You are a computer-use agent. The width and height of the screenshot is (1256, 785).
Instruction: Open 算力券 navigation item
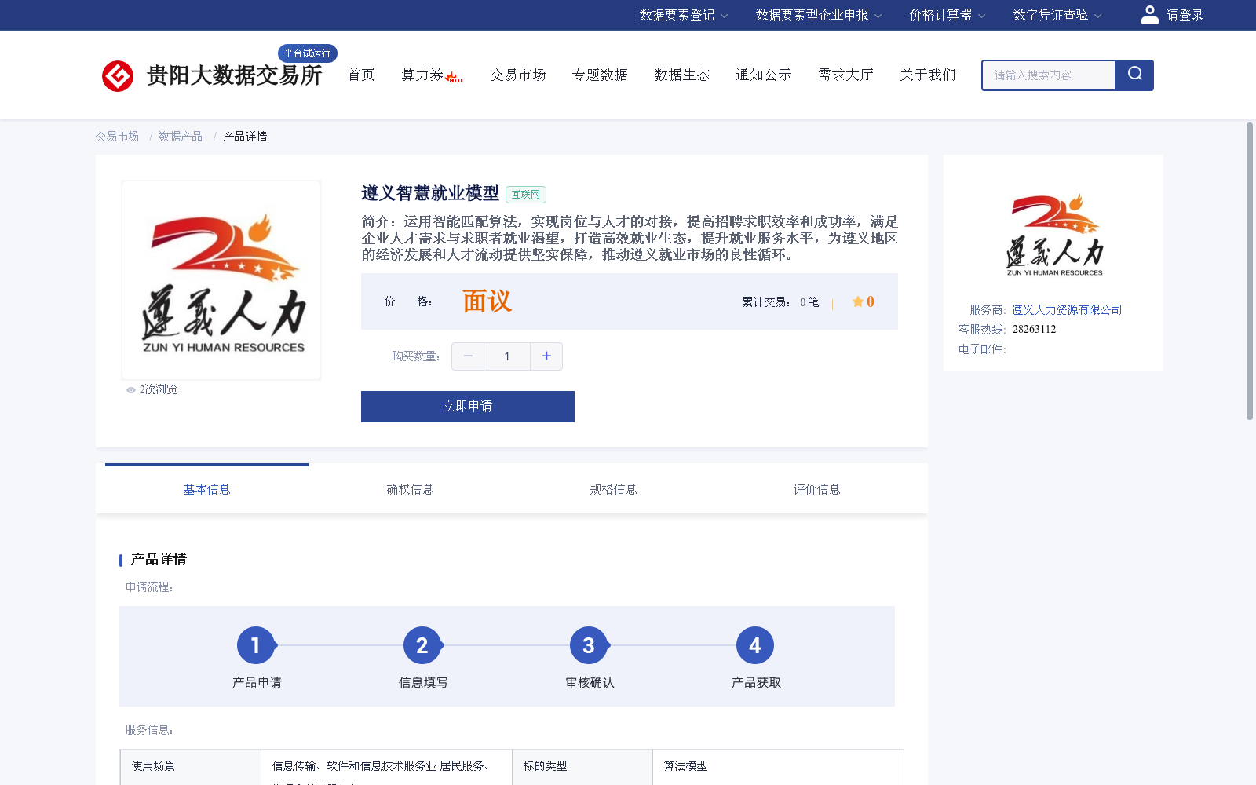[x=422, y=75]
